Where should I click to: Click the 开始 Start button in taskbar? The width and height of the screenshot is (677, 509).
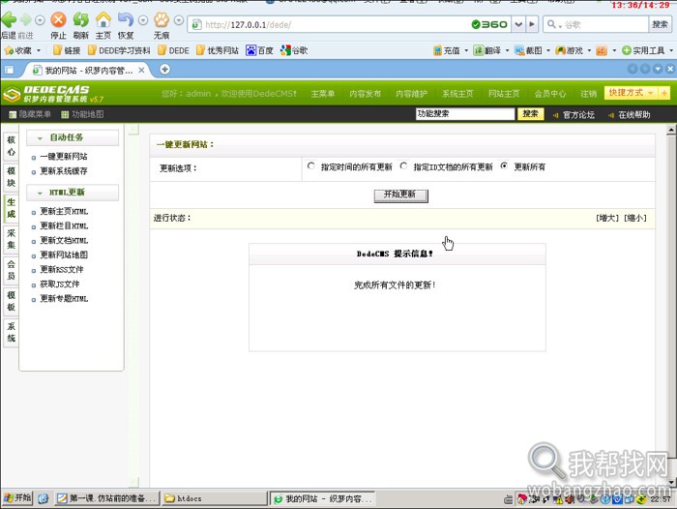pos(17,498)
